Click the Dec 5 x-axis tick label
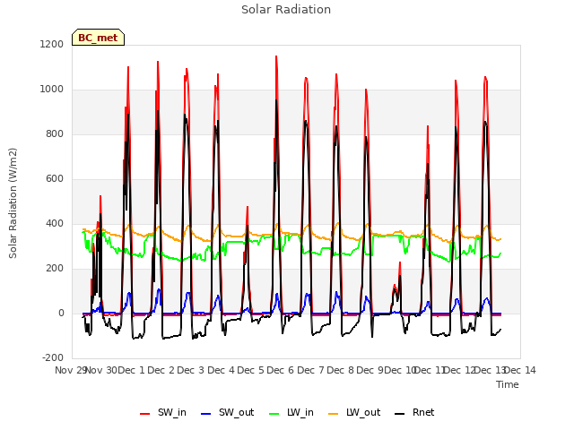 (x=250, y=370)
